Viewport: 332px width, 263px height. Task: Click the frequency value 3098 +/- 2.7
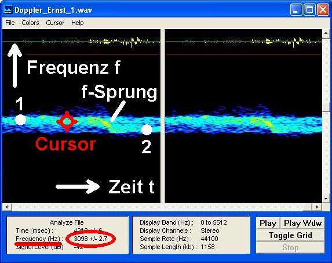(x=90, y=239)
